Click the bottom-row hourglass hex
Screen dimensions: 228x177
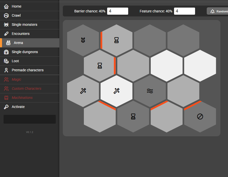click(x=133, y=117)
